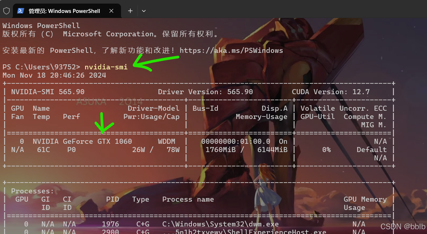Click the Memory-Usage header
Image resolution: width=427 pixels, height=234 pixels.
[261, 116]
